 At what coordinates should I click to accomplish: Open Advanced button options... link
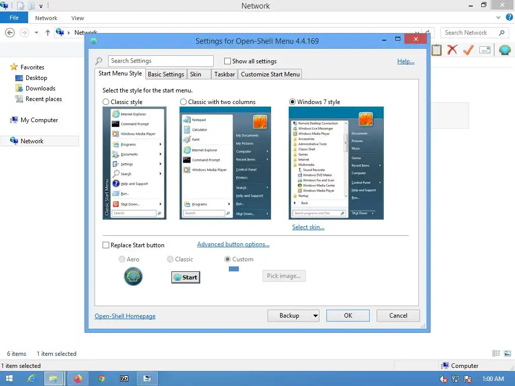point(233,244)
